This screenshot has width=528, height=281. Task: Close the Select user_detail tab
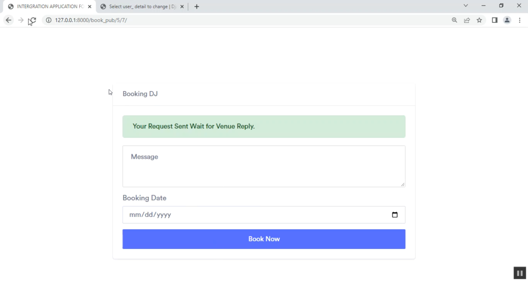click(182, 7)
